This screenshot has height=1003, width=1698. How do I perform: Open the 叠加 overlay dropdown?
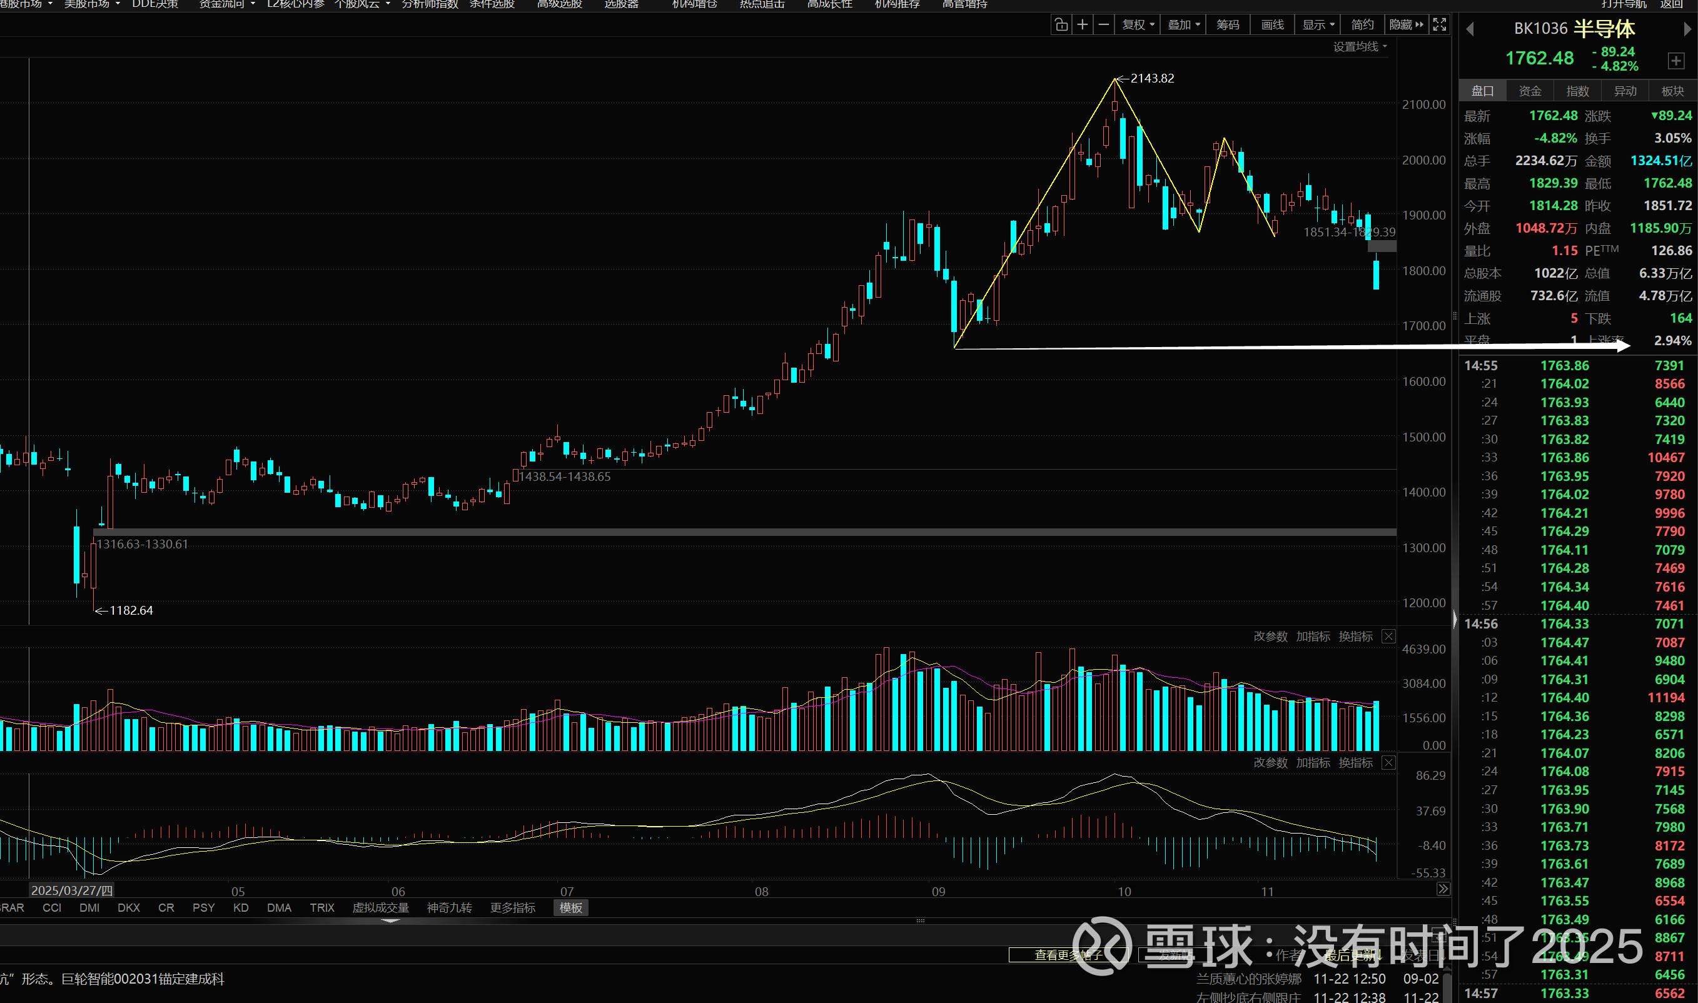[x=1184, y=25]
